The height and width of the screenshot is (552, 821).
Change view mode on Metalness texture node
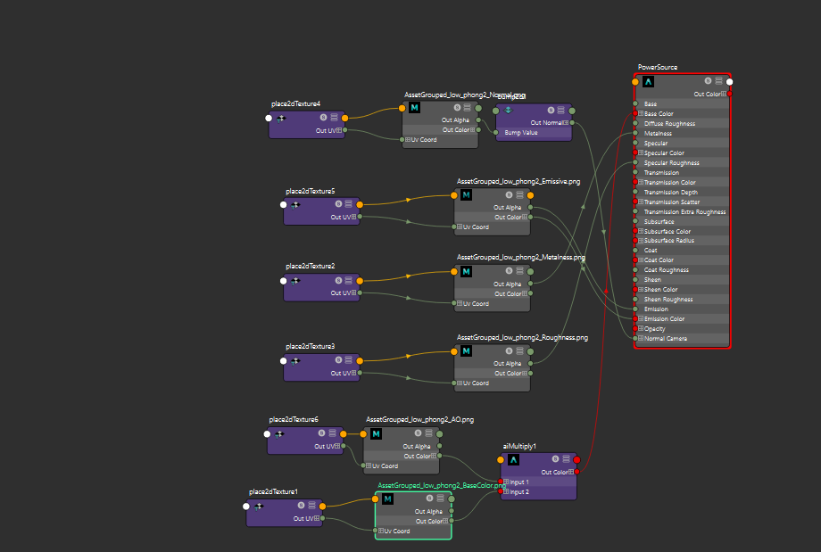coord(520,270)
